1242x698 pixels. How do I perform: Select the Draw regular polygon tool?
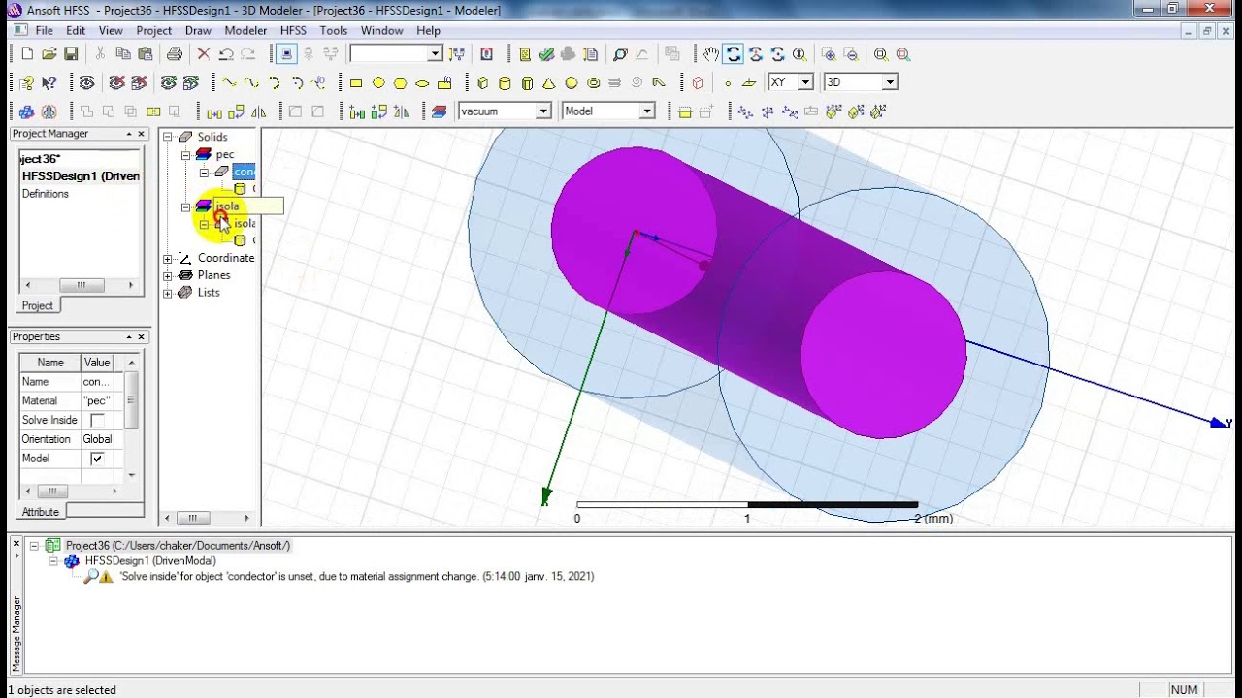pos(400,83)
